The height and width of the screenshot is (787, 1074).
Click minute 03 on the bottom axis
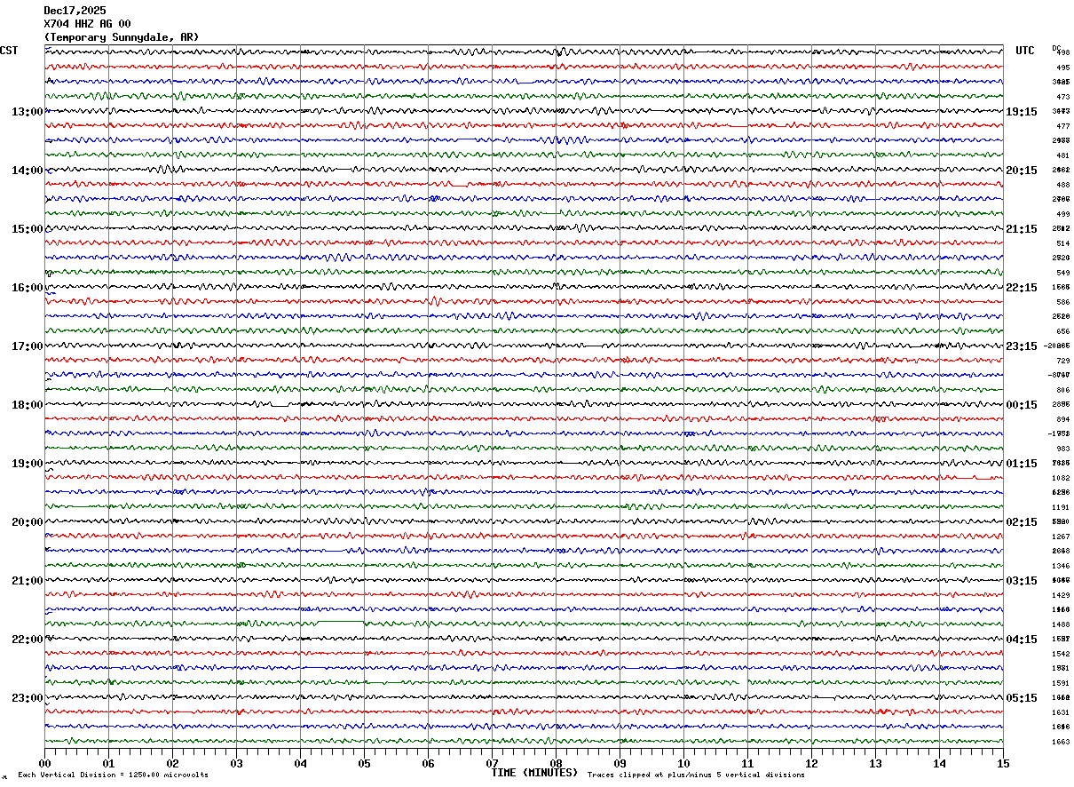(237, 763)
